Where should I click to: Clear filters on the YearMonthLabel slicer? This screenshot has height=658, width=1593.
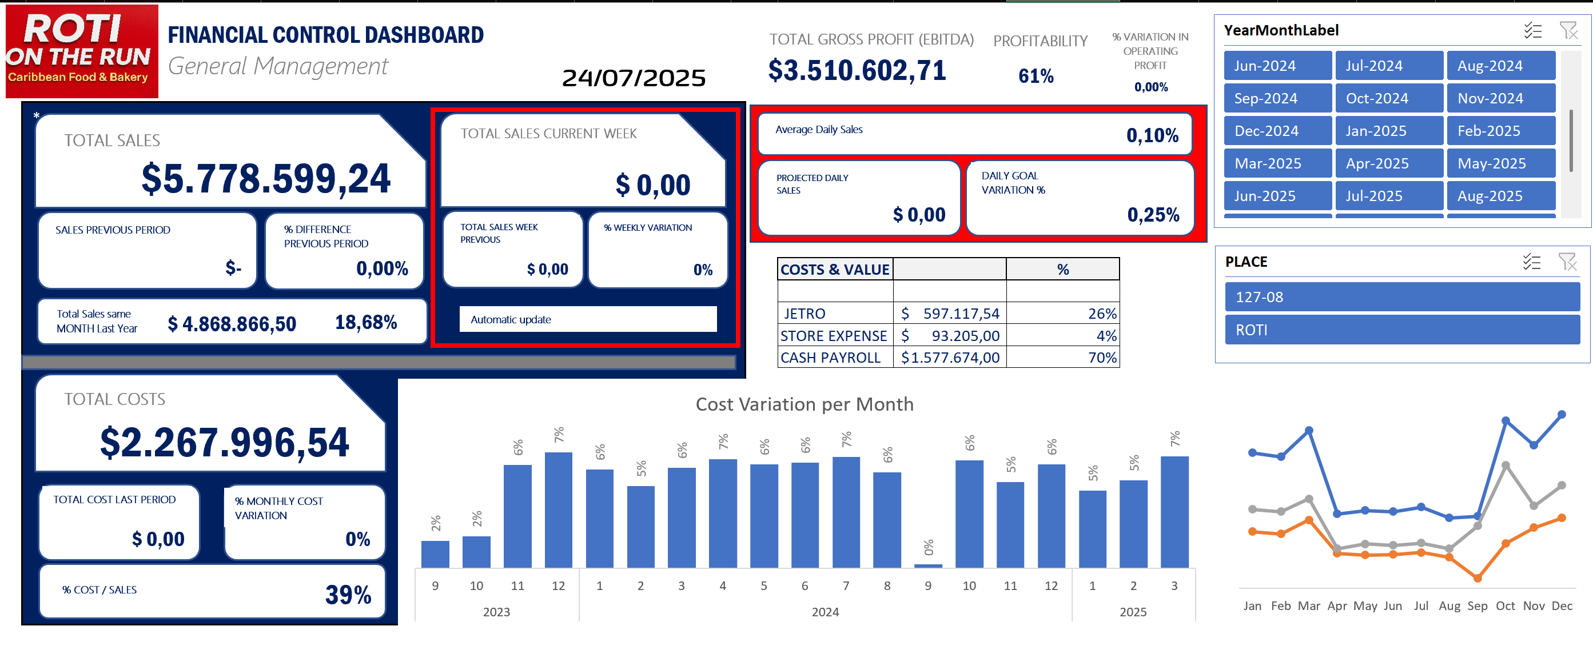coord(1571,30)
